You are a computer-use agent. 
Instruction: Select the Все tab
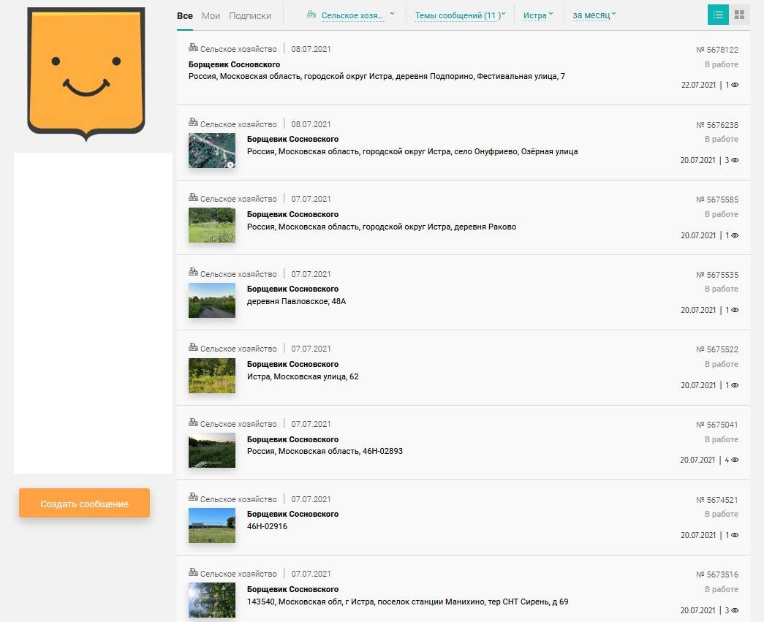(x=185, y=15)
